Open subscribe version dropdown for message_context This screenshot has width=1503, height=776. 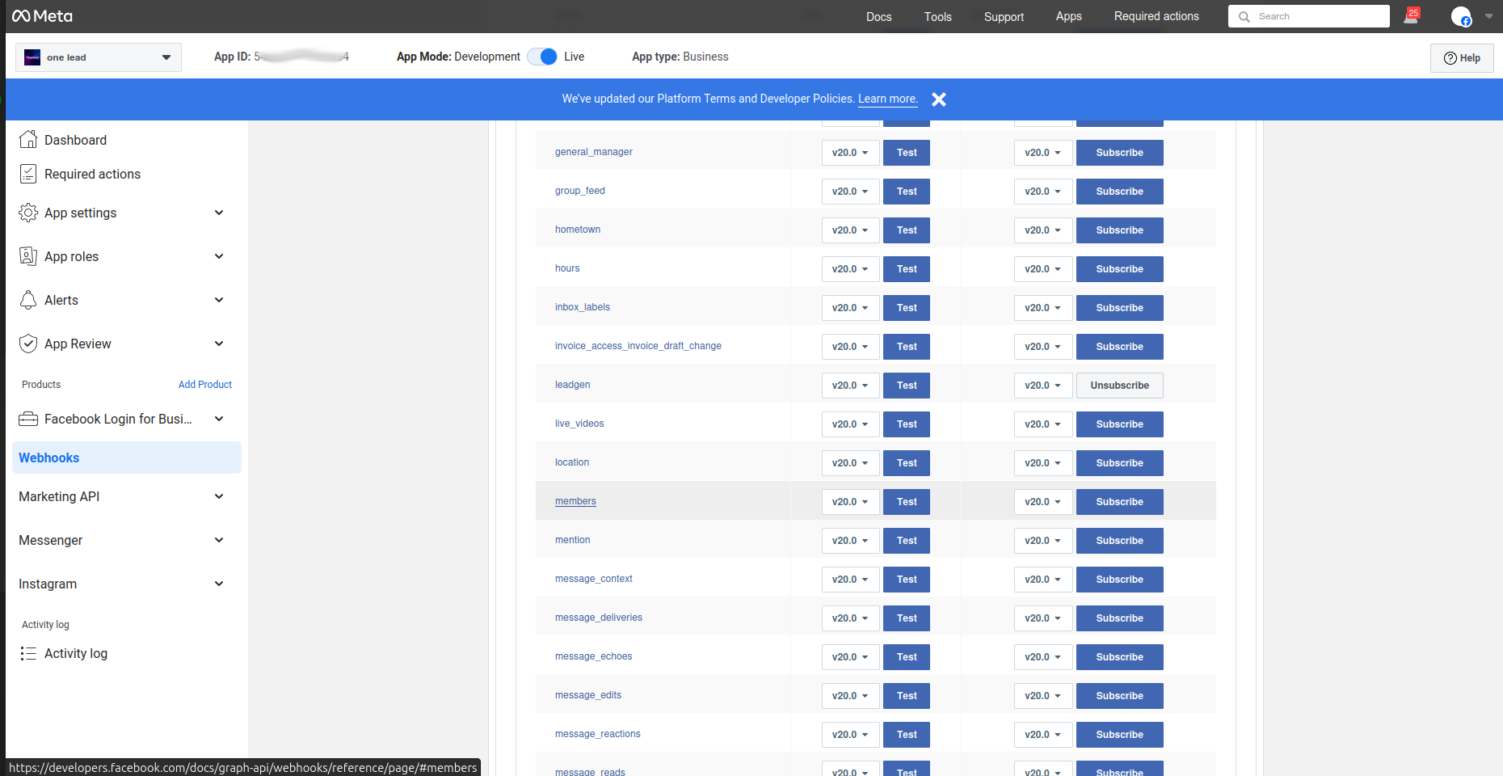coord(1043,580)
